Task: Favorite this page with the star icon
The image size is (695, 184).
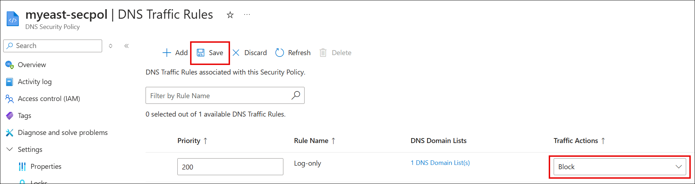Action: [x=230, y=15]
